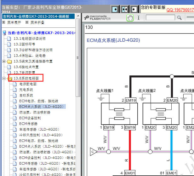Click the page icon next to 启动系统
The image size is (194, 176).
(15, 96)
